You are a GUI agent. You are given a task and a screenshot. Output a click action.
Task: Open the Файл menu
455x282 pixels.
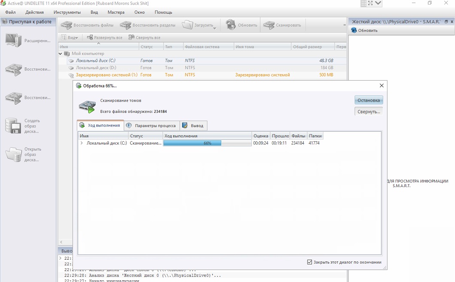[x=10, y=12]
